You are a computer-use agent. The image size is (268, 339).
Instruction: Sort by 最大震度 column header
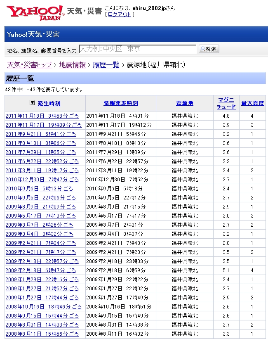[252, 103]
